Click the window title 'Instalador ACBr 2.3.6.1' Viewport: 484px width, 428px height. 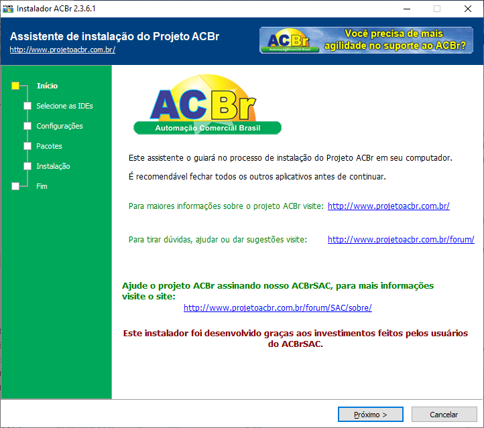click(x=56, y=9)
